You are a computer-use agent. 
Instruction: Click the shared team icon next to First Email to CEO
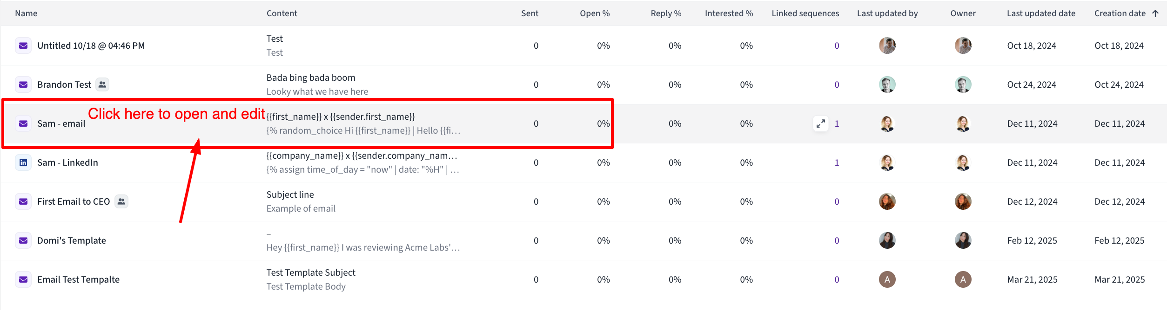coord(121,201)
